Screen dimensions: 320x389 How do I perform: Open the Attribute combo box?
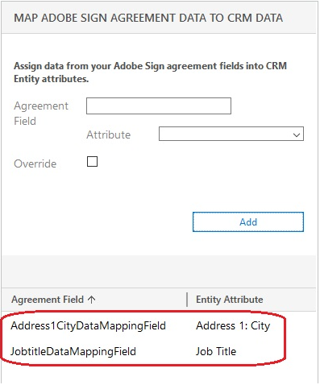pos(231,134)
